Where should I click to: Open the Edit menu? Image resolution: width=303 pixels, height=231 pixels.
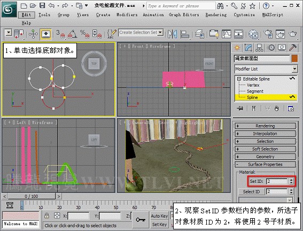(x=27, y=14)
